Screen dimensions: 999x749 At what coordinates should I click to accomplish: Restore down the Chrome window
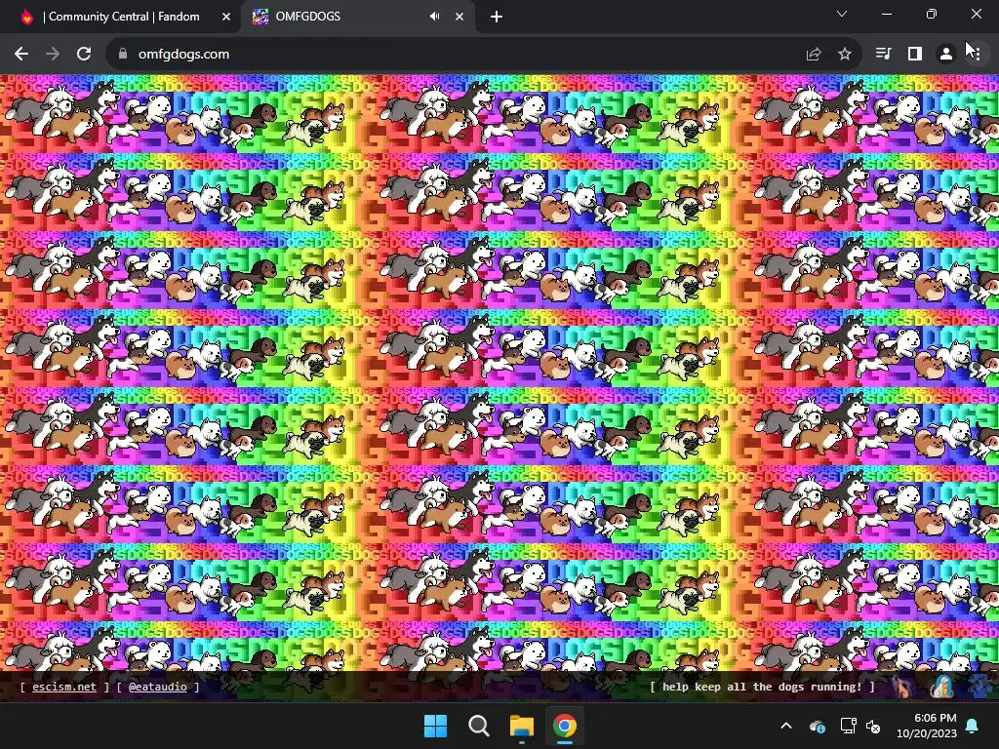click(932, 14)
